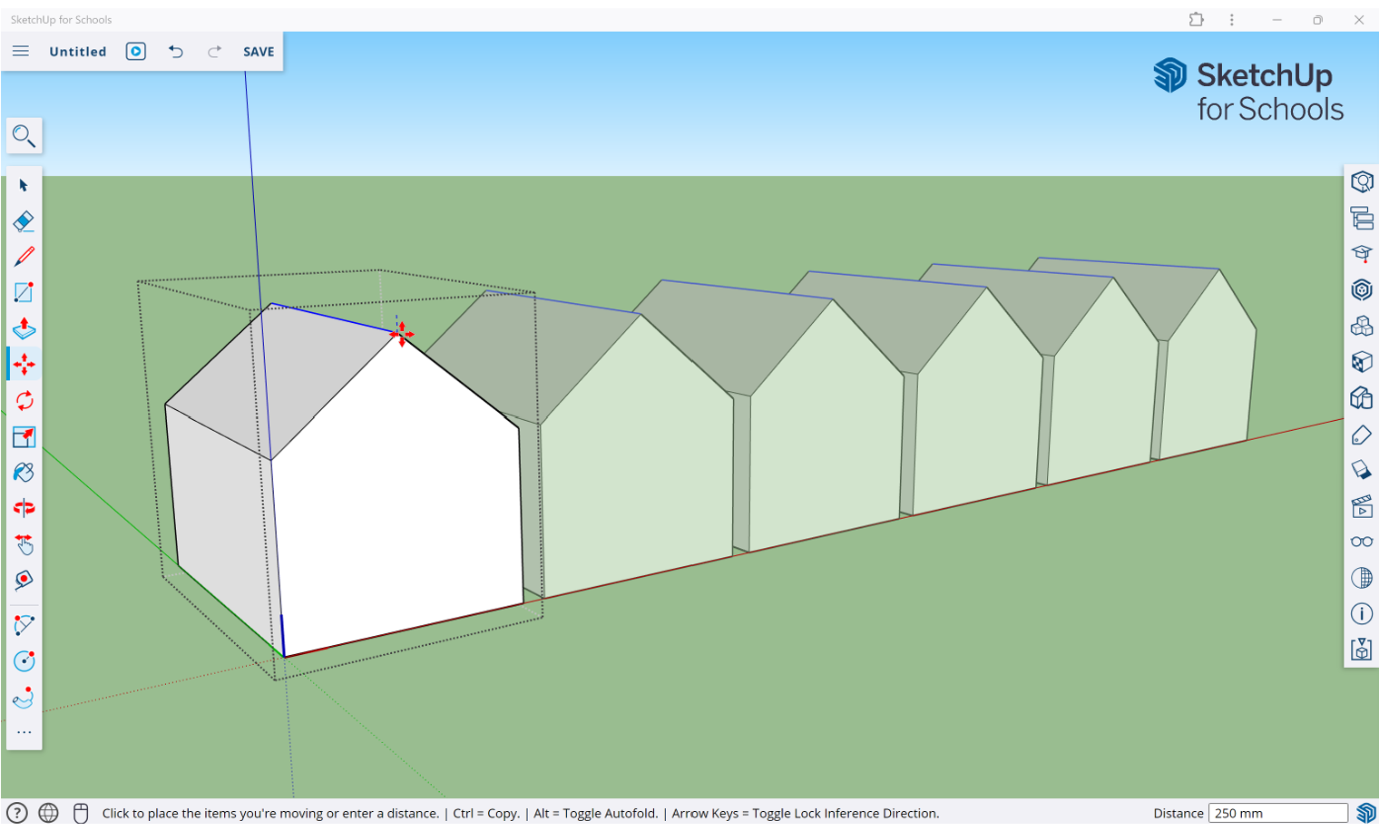
Task: Undo the last action
Action: (176, 52)
